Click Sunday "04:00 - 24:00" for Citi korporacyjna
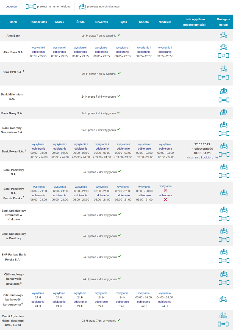The image size is (233, 330). [x=165, y=297]
